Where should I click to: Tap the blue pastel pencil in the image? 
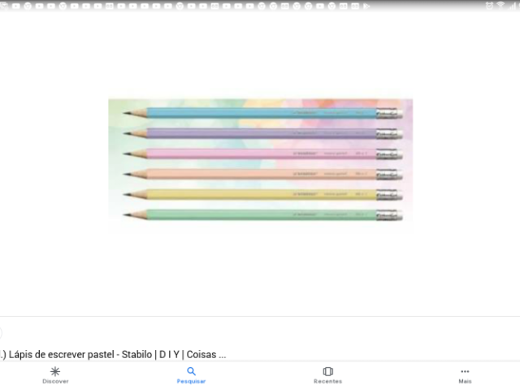(x=262, y=113)
